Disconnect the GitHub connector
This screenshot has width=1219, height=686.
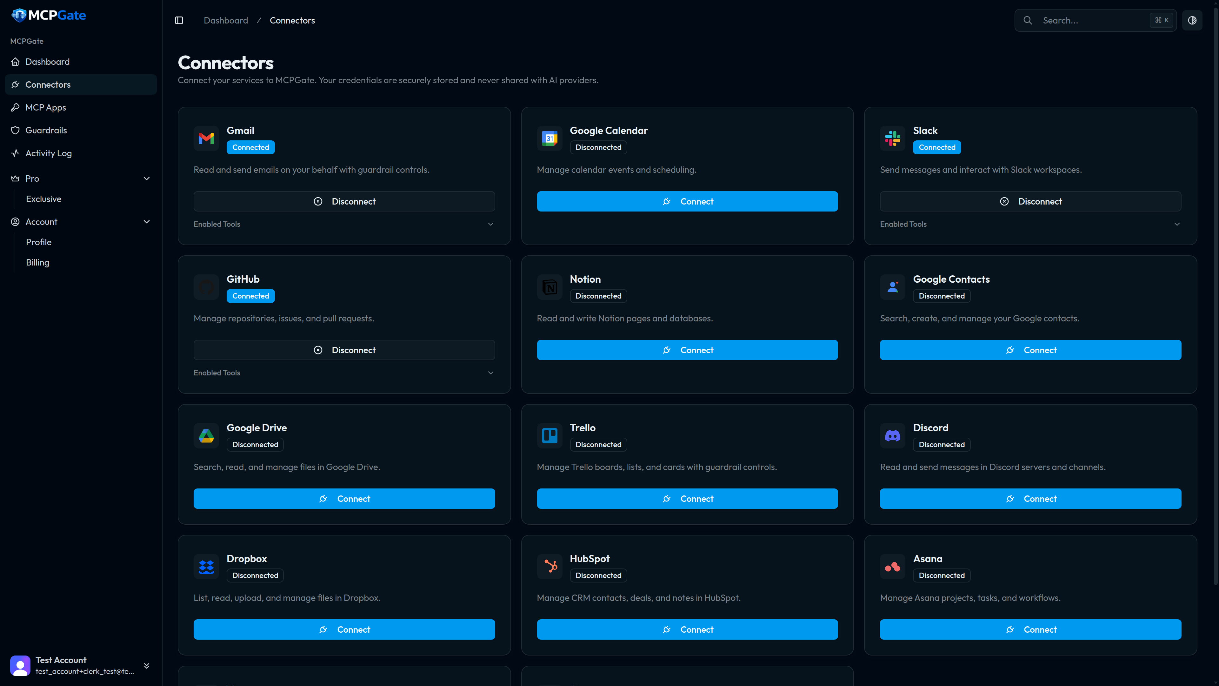344,350
